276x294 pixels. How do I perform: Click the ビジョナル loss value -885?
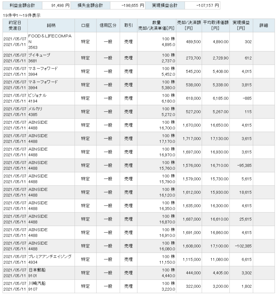pos(247,98)
